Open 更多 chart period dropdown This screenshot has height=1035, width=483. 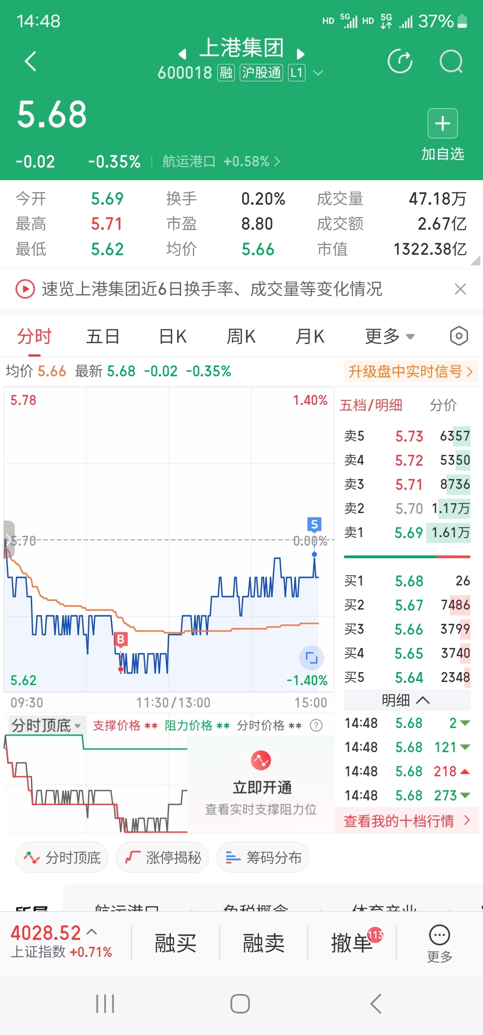click(x=390, y=336)
